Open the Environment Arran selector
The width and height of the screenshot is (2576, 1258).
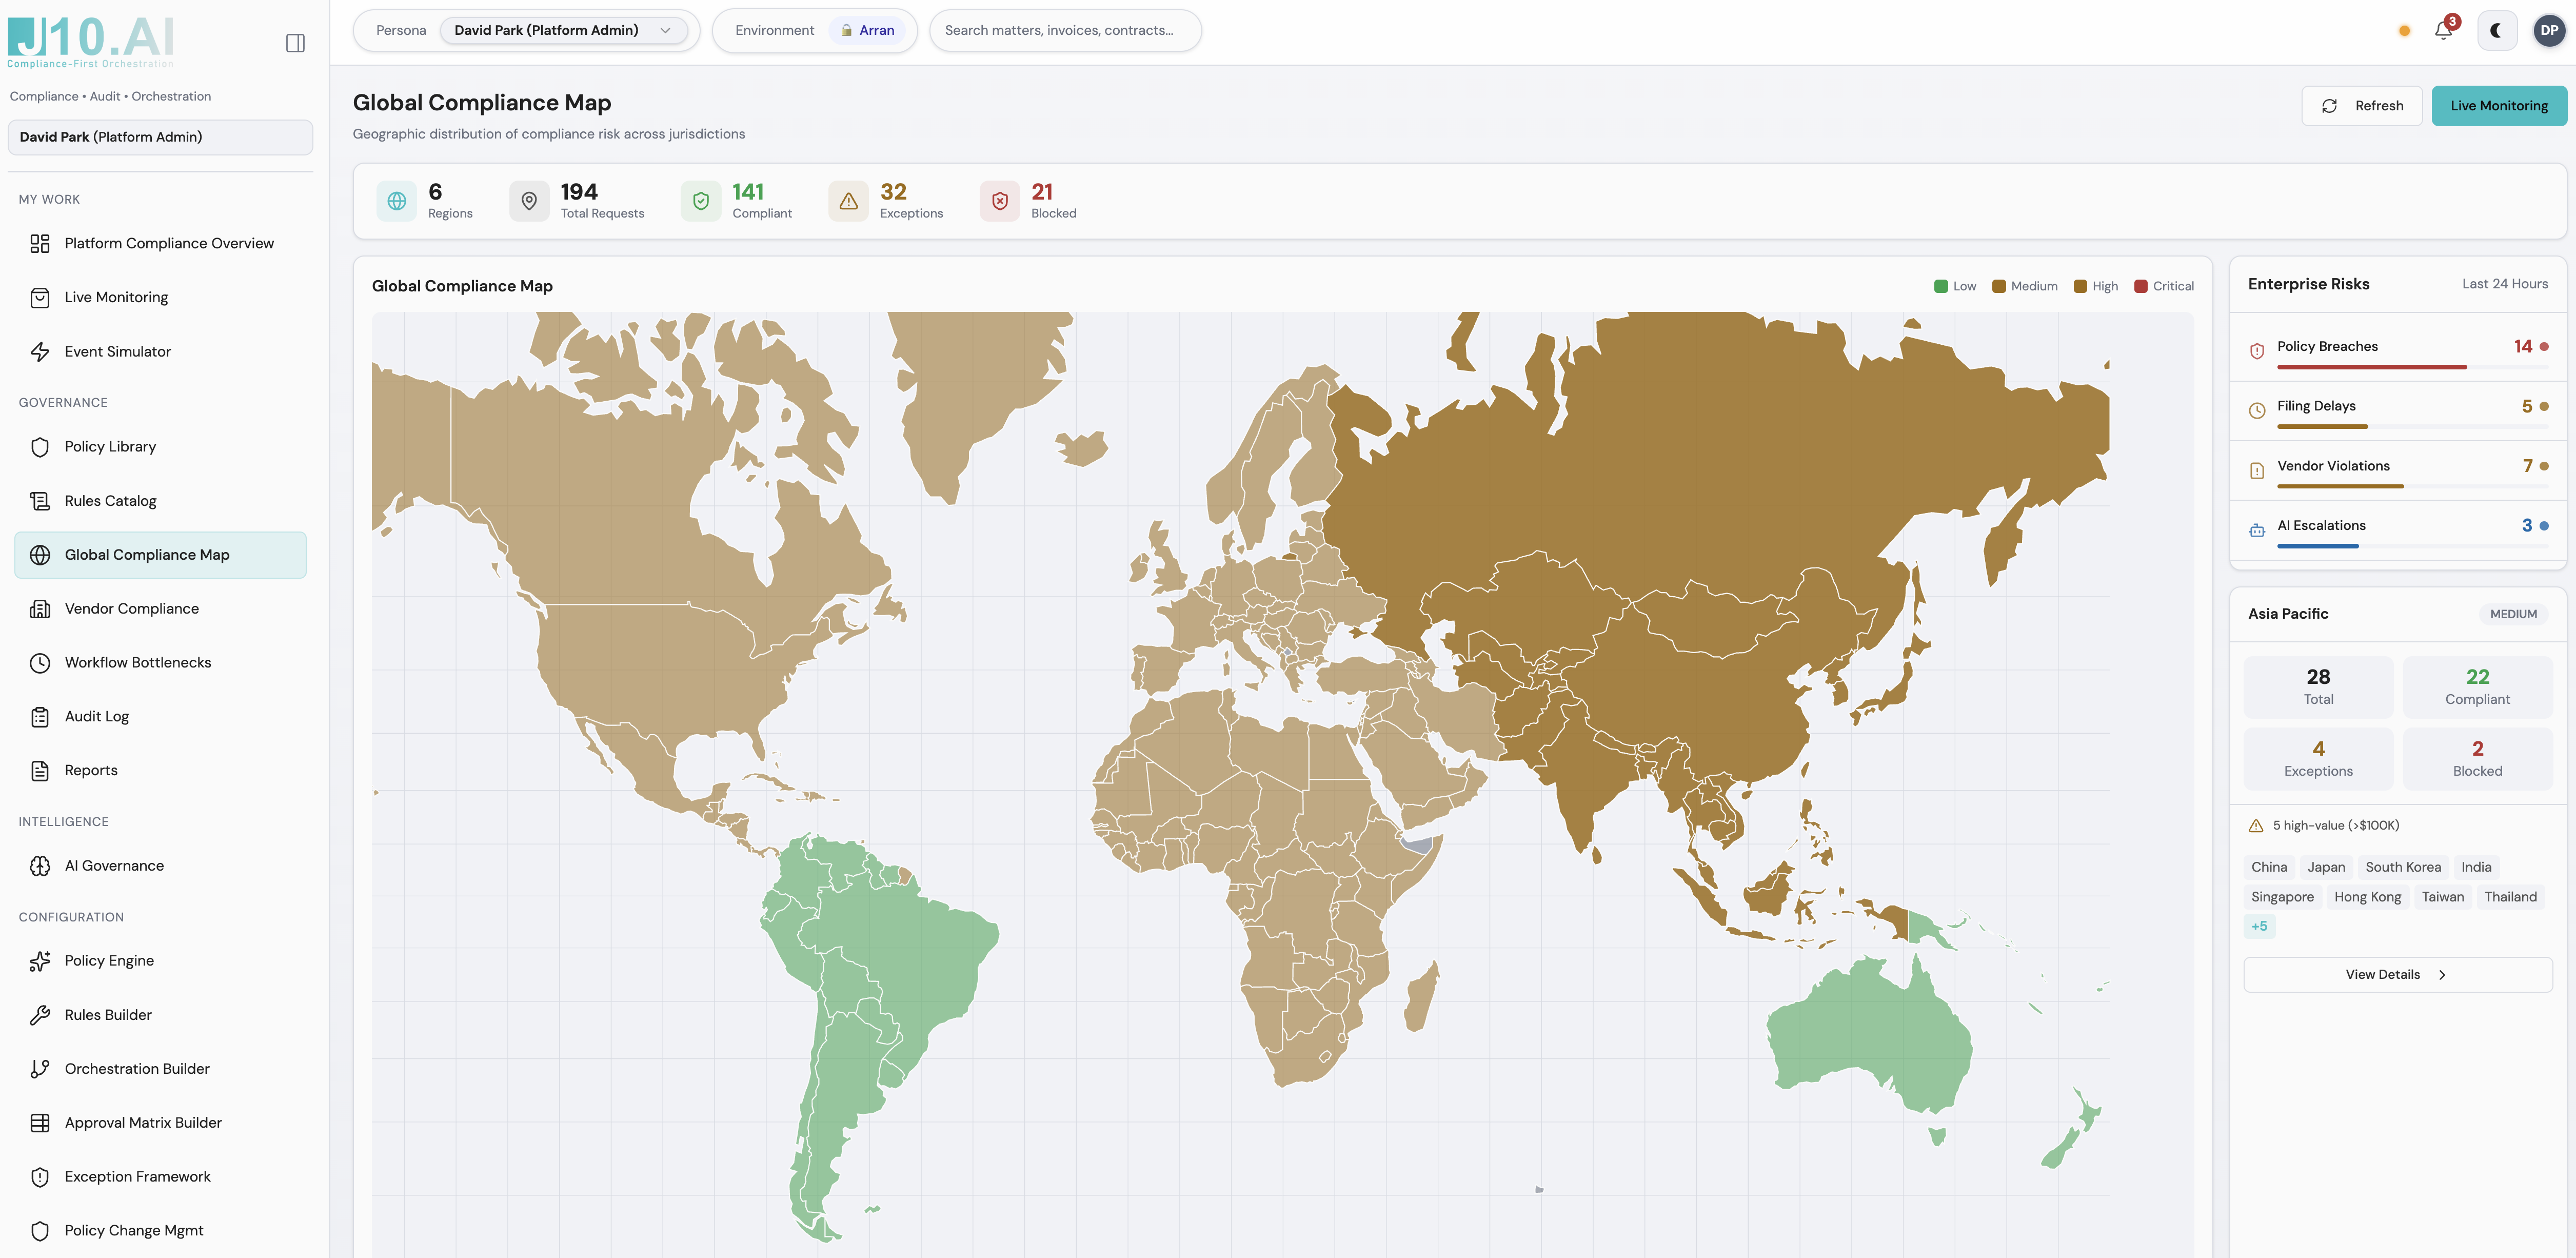[x=866, y=30]
